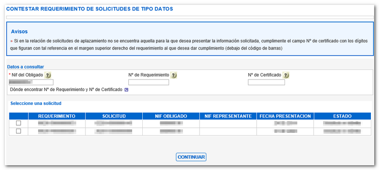Viewport: 379px width, 170px height.
Task: Click the SOLICITUD column header
Action: 114,116
